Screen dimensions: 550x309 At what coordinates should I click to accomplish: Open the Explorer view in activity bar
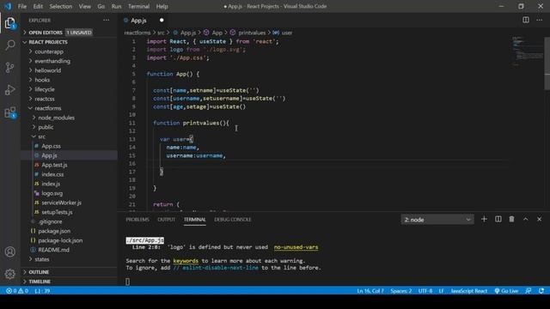coord(10,23)
